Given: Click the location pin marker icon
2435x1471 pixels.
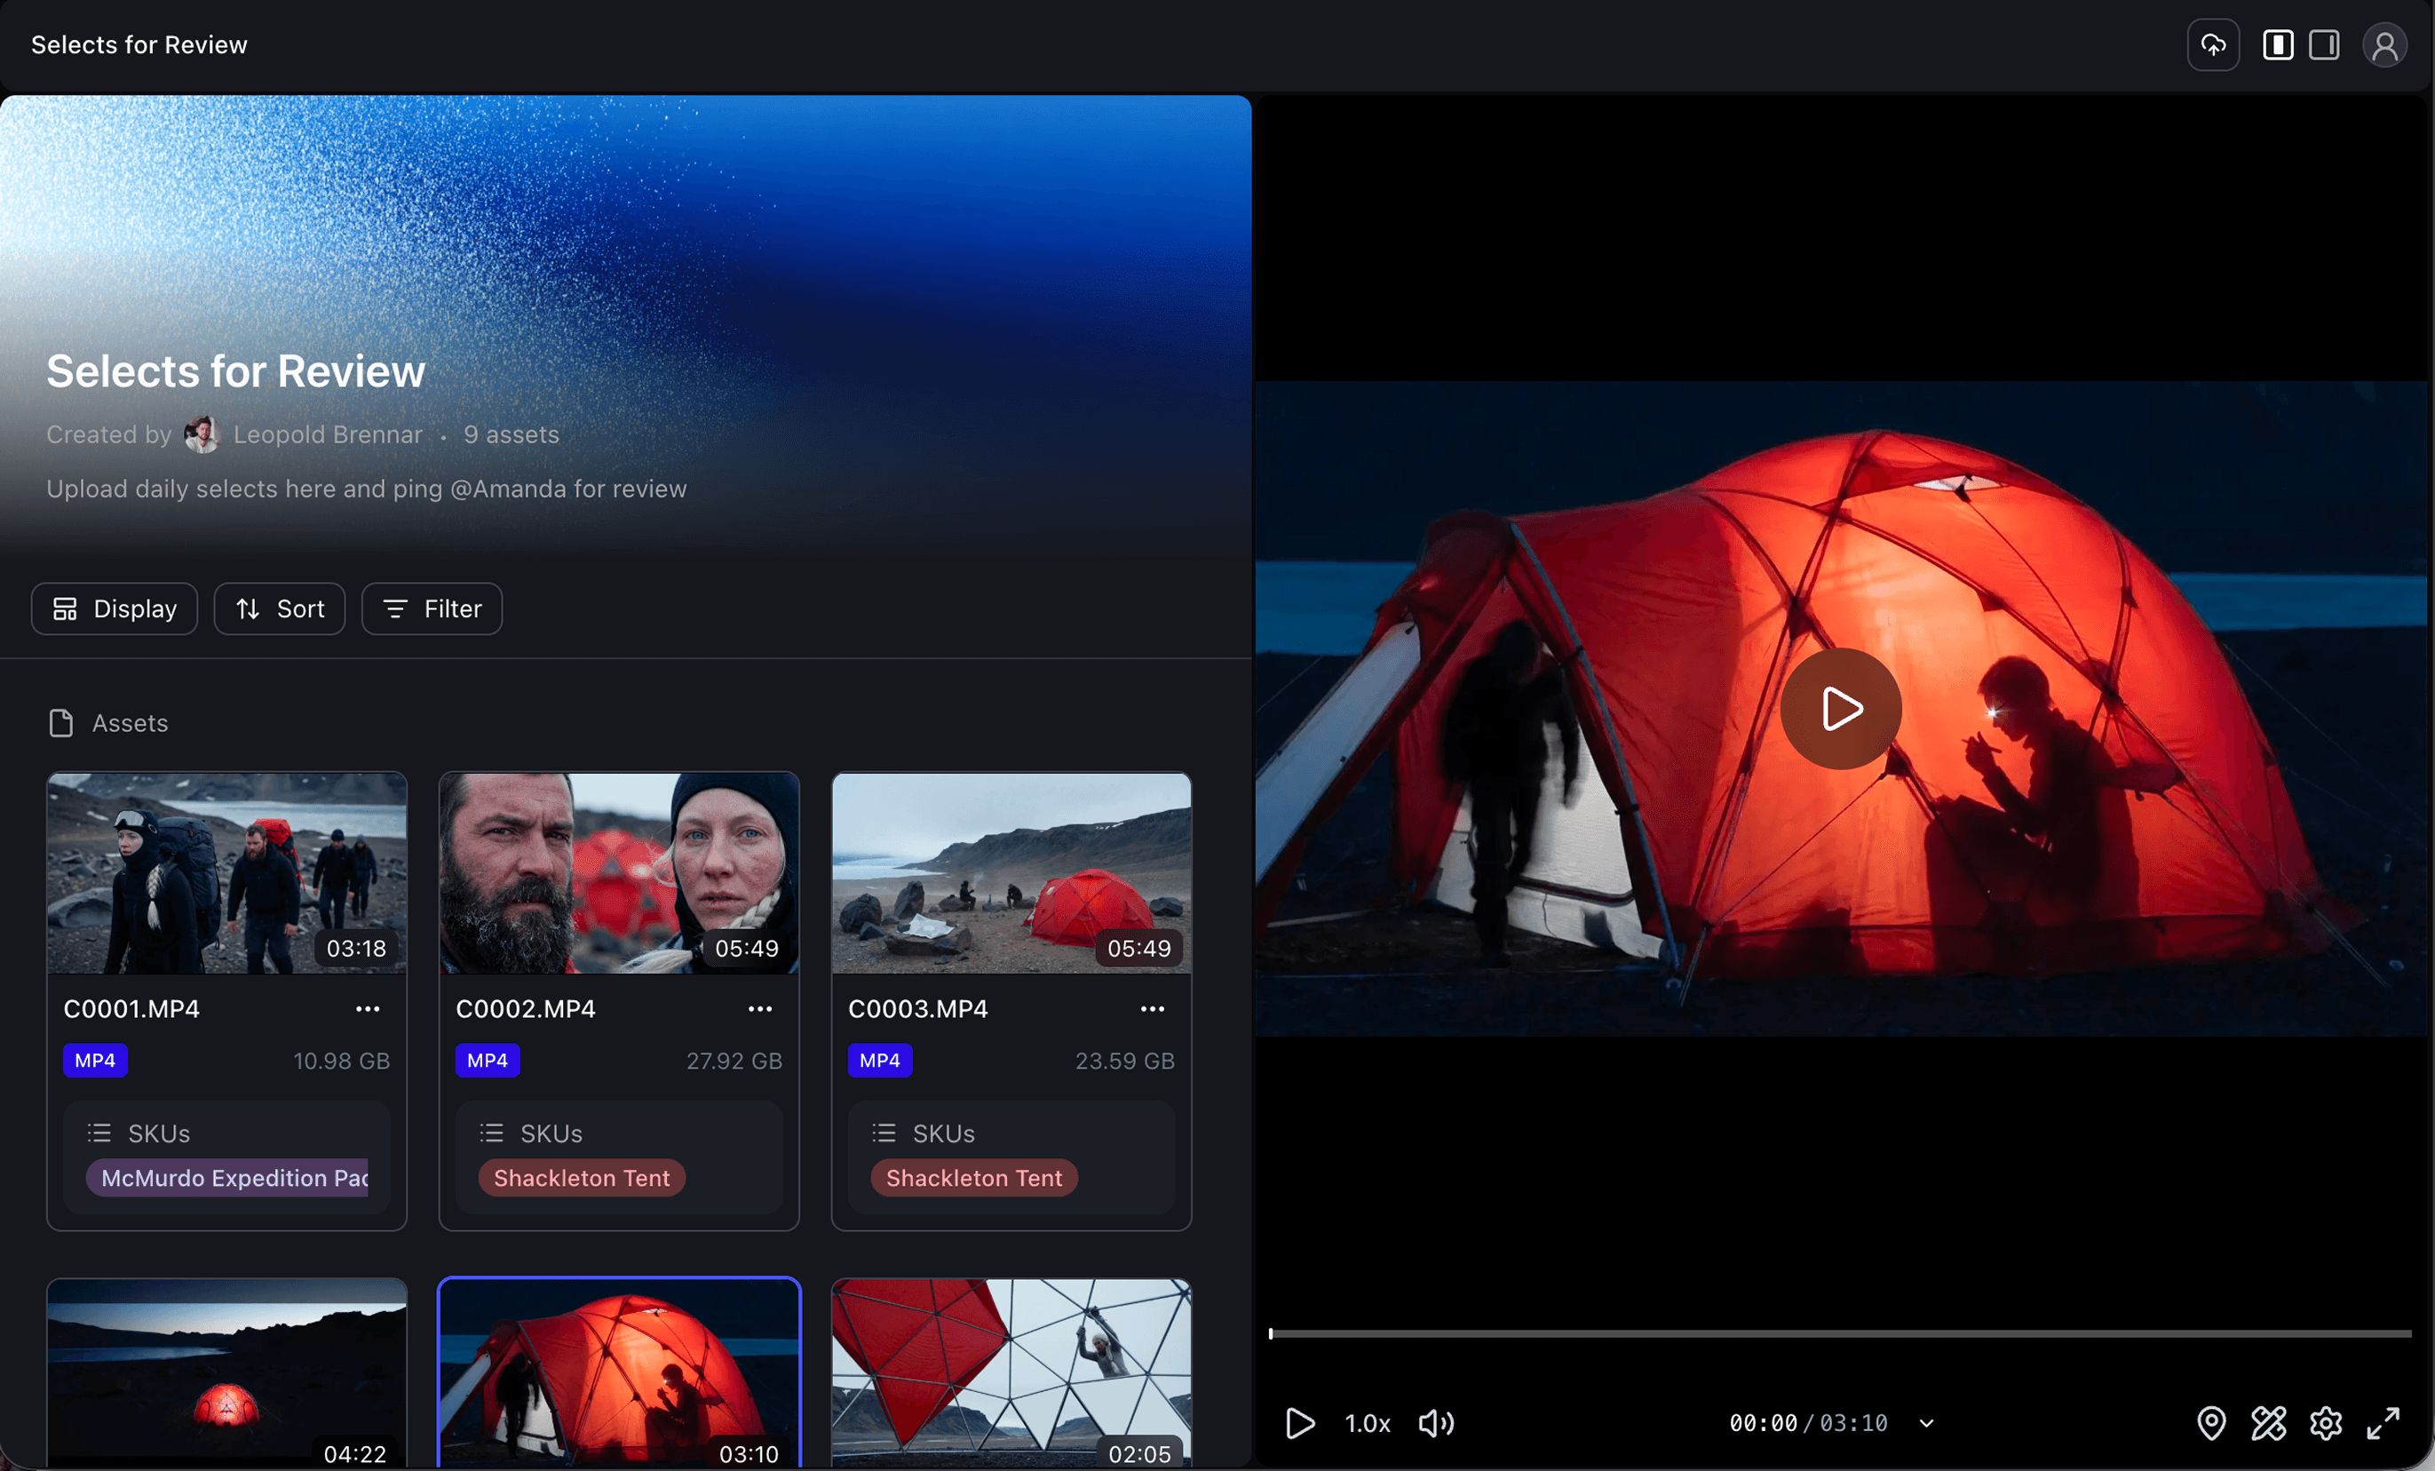Looking at the screenshot, I should click(2210, 1422).
